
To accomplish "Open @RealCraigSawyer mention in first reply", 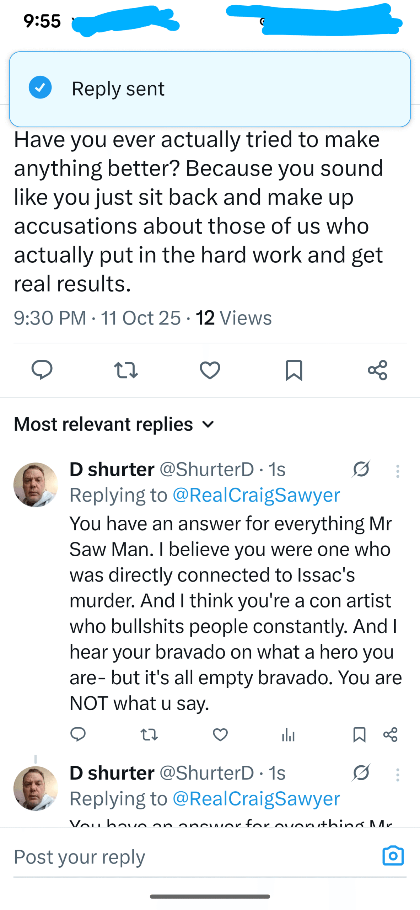I will click(256, 495).
